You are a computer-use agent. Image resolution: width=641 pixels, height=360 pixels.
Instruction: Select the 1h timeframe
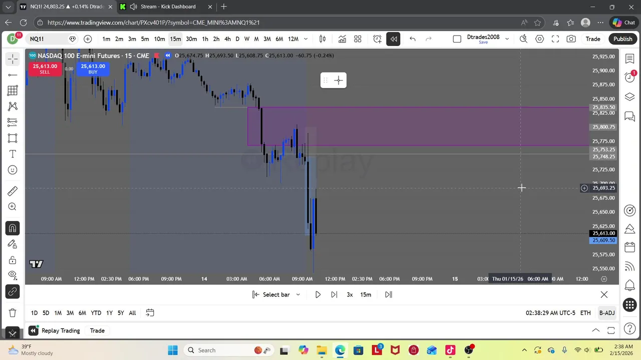(x=205, y=39)
